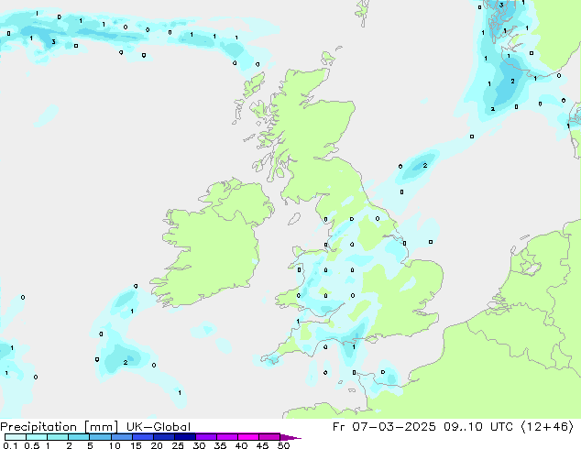
Task: Click the '15' legend scale label
Action: tap(136, 445)
